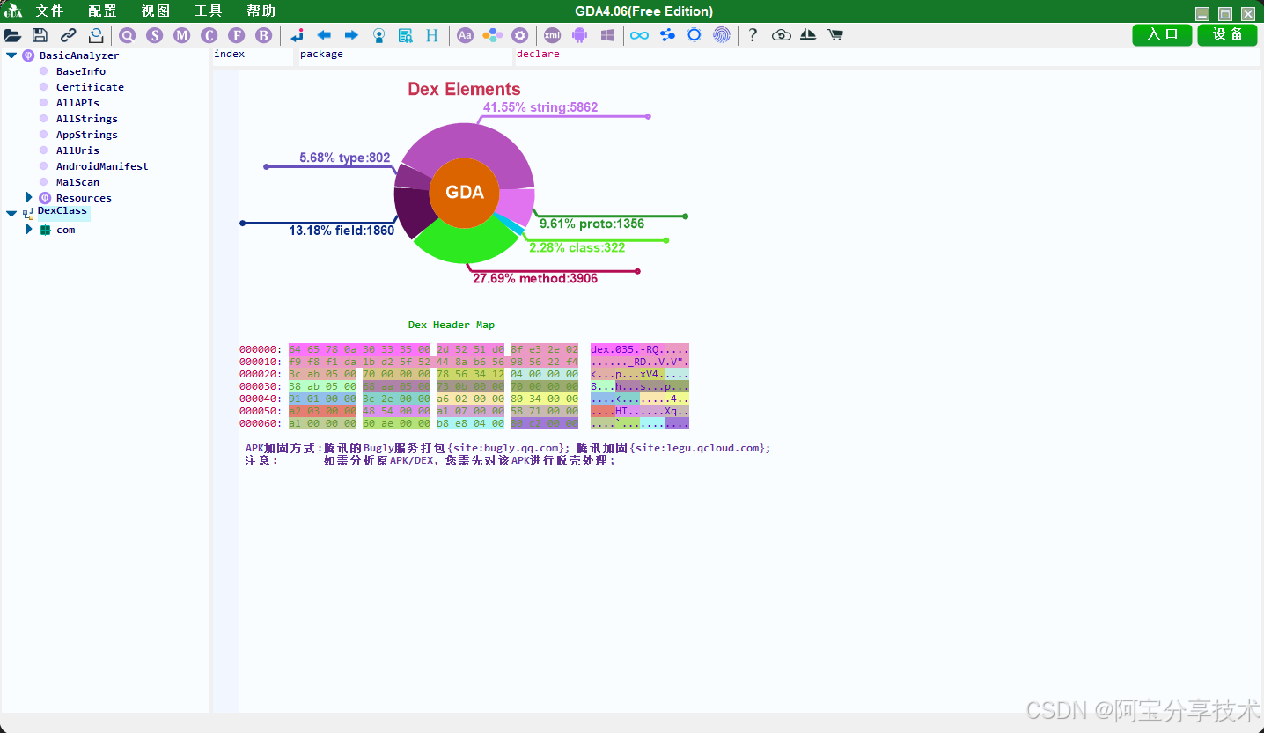Open the 视图 menu

(x=155, y=11)
